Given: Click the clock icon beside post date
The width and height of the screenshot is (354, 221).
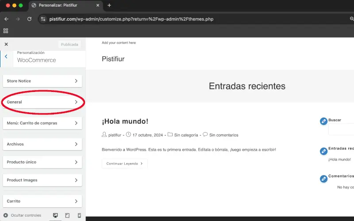Looking at the screenshot, I should 128,135.
